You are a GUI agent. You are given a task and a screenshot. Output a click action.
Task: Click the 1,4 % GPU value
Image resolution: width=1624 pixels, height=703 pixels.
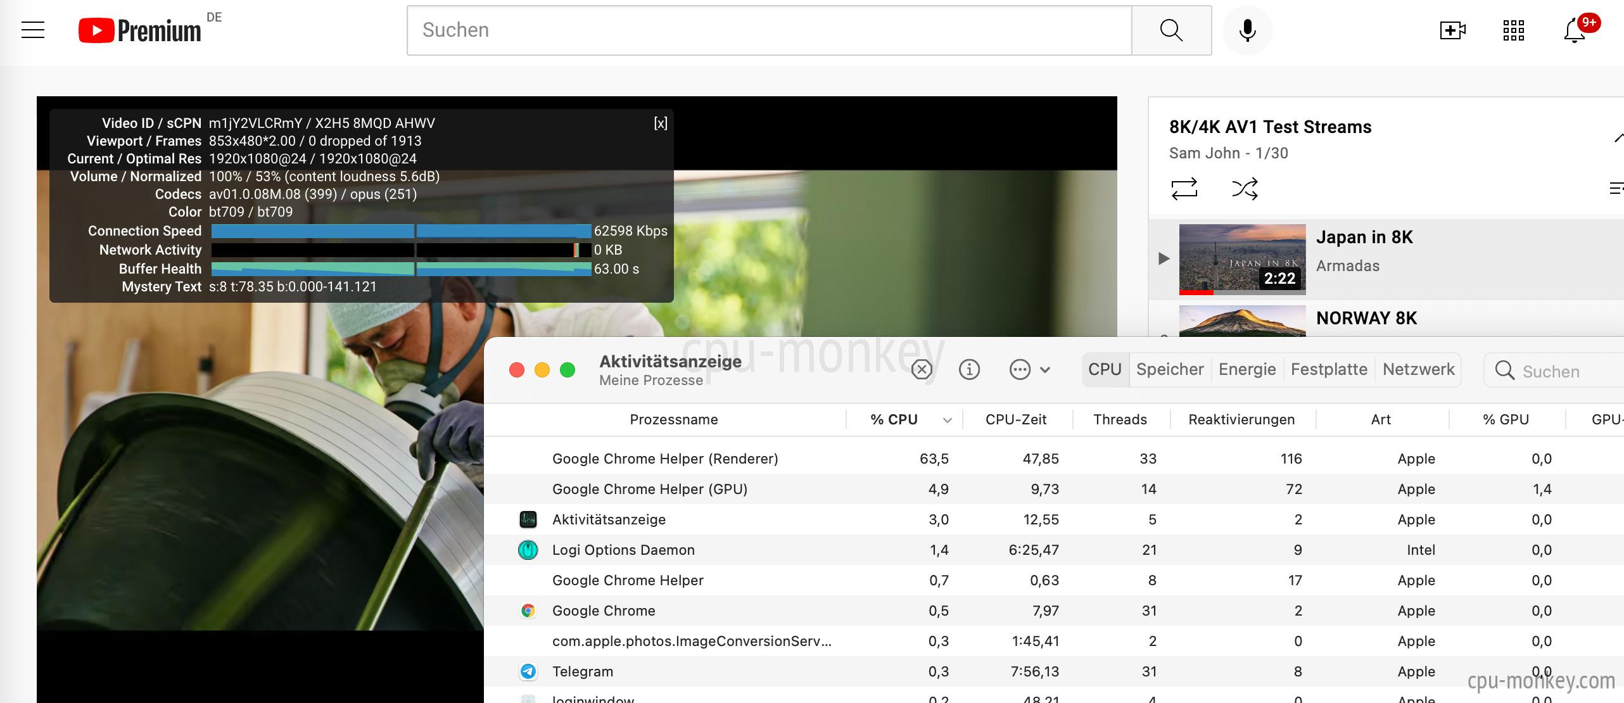pos(1542,489)
